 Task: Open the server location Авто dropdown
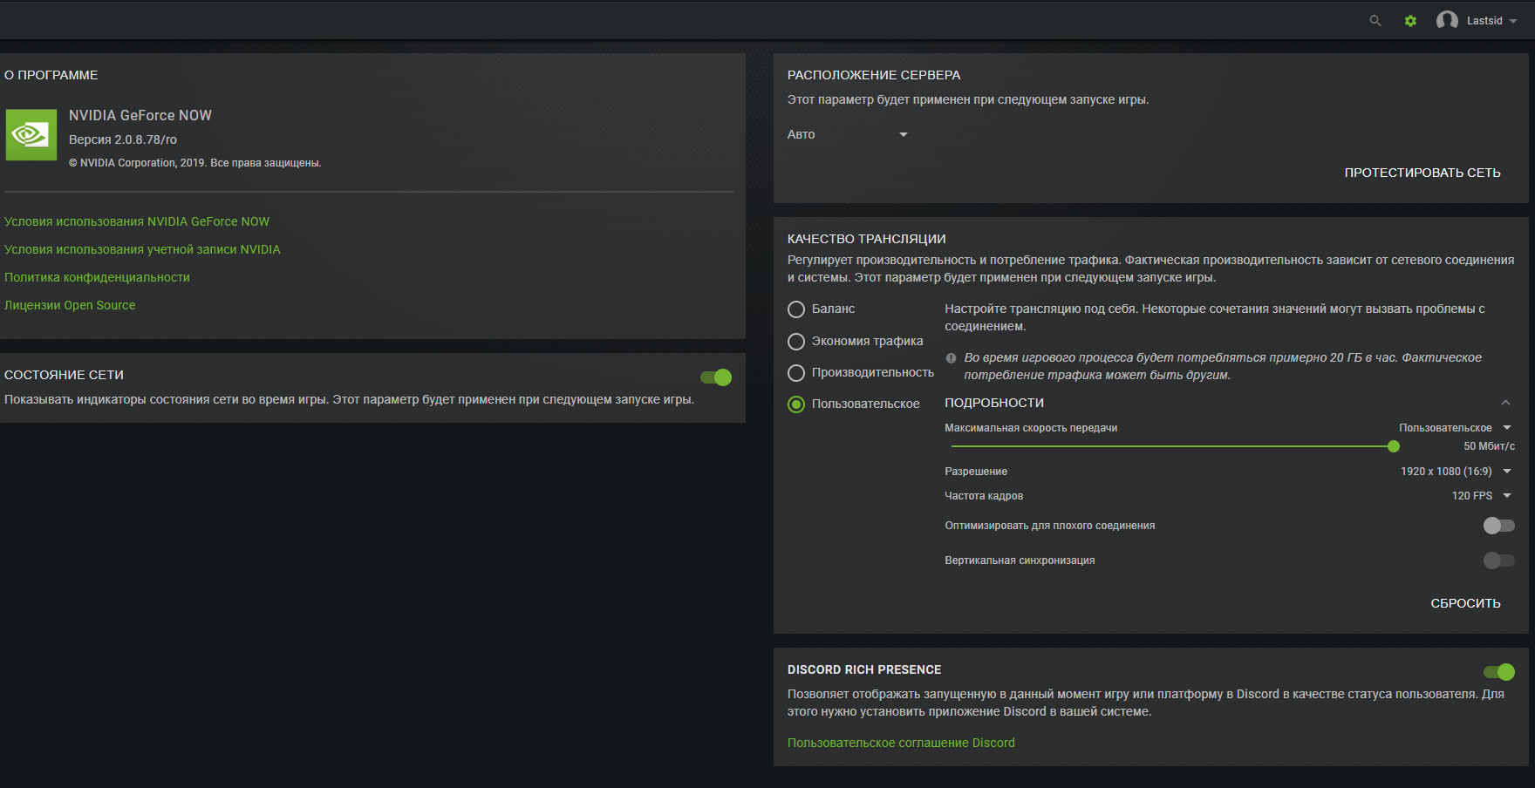pos(847,135)
